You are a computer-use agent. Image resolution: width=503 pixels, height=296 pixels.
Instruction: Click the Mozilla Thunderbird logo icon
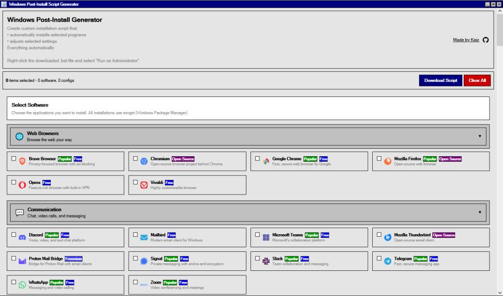point(387,237)
